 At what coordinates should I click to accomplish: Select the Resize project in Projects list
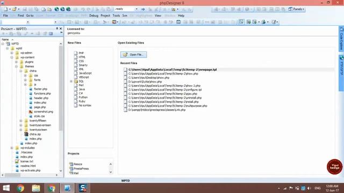pyautogui.click(x=78, y=164)
